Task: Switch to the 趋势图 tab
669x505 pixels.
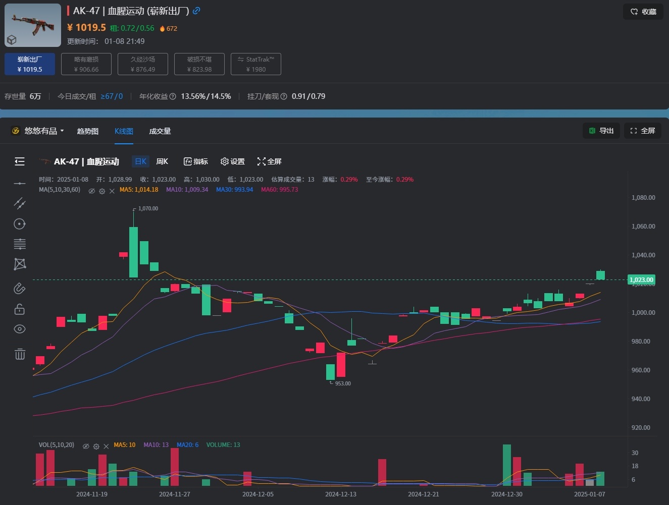Action: 87,131
